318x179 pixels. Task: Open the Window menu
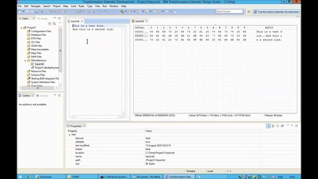coord(114,6)
